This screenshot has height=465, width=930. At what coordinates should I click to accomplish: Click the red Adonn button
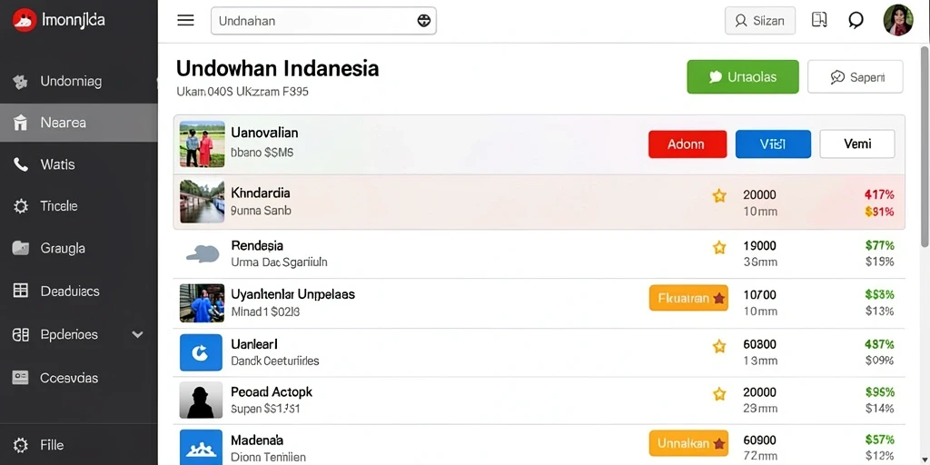[x=688, y=144]
